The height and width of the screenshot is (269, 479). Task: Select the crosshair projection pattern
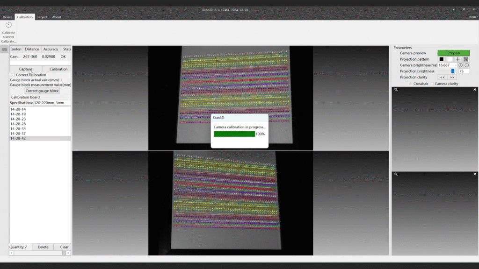pos(458,59)
